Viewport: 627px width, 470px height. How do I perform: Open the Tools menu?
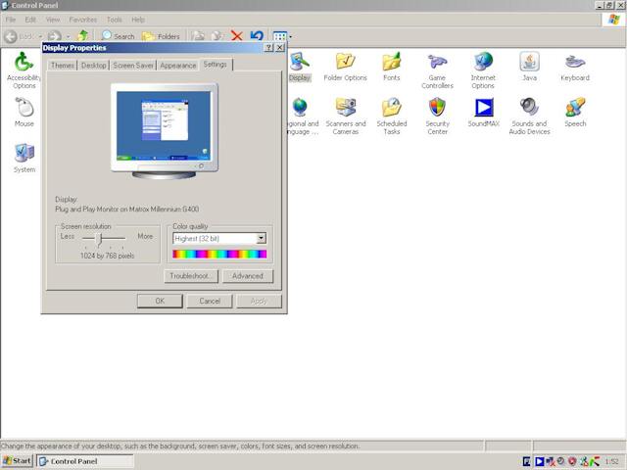(115, 20)
